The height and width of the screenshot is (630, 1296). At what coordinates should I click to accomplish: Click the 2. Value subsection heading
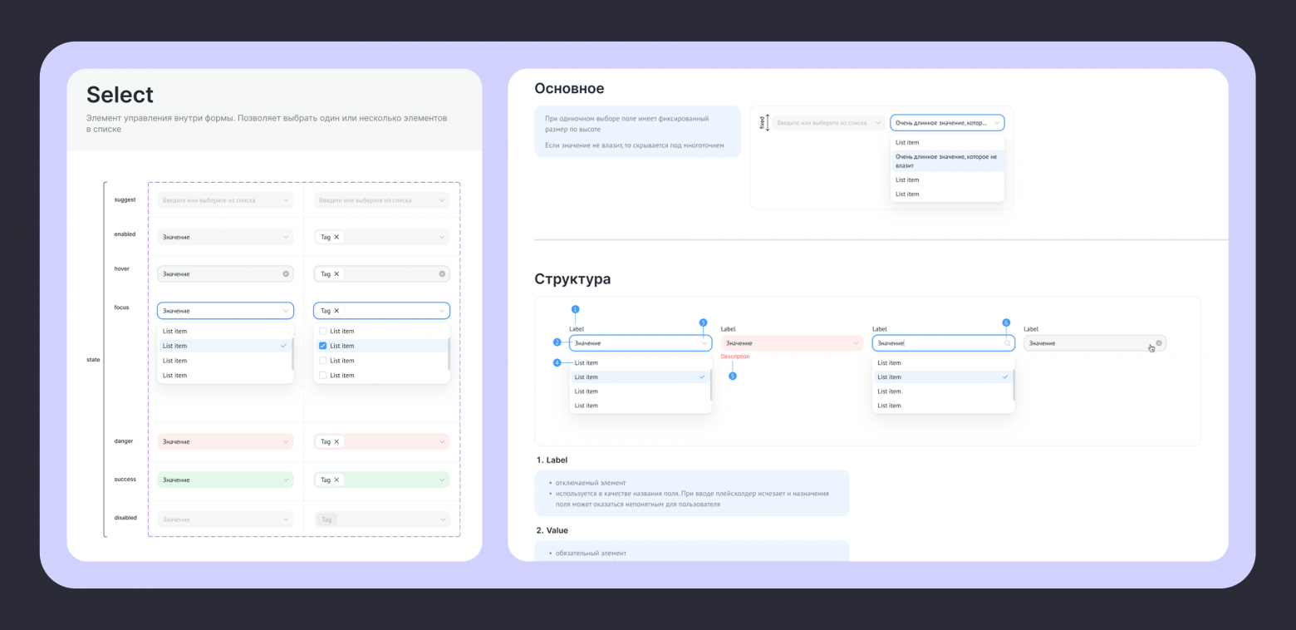(x=552, y=530)
